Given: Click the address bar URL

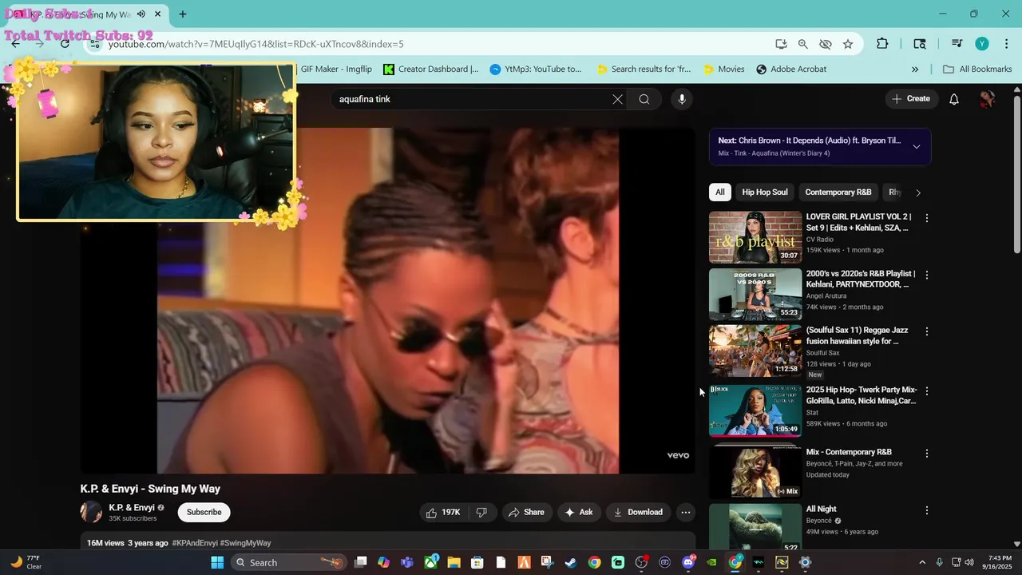Looking at the screenshot, I should (255, 44).
